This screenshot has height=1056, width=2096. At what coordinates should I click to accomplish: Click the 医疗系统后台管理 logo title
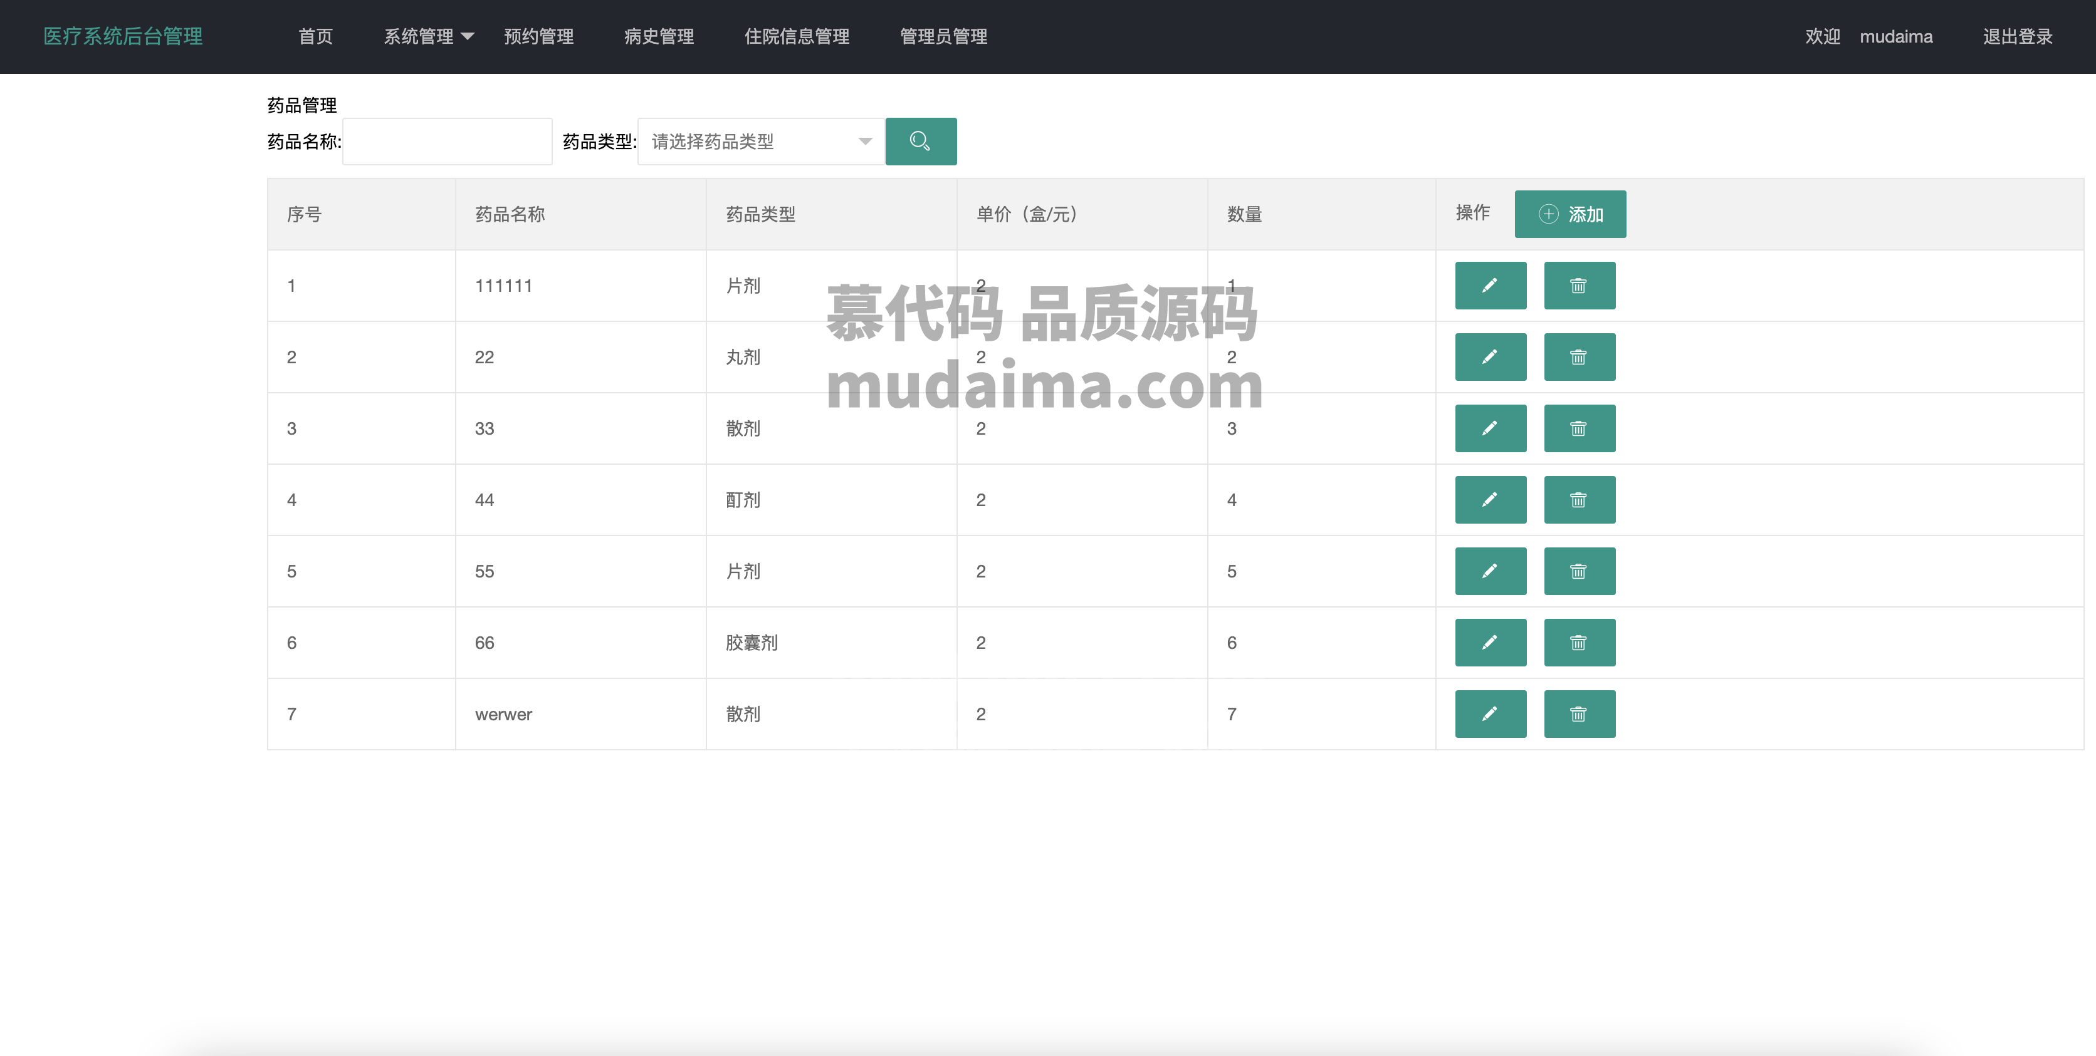click(x=123, y=36)
